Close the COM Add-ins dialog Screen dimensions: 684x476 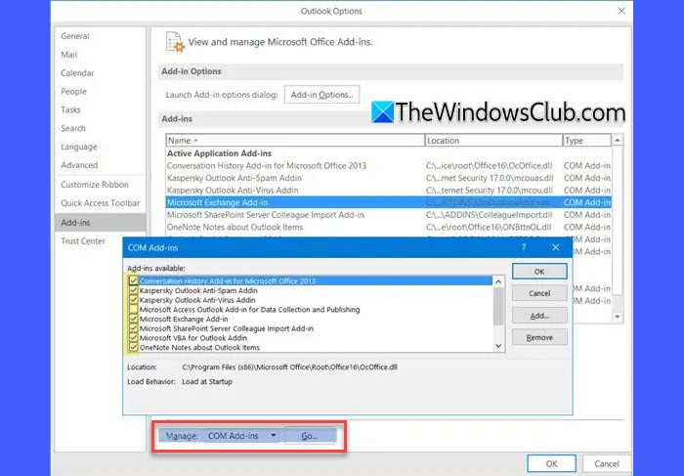555,247
